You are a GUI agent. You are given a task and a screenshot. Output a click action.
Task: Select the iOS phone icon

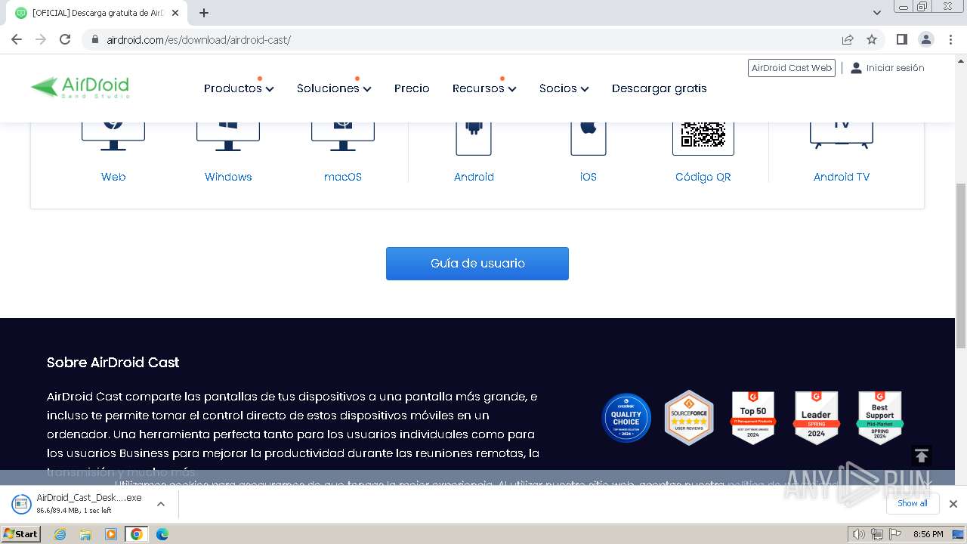pos(589,138)
